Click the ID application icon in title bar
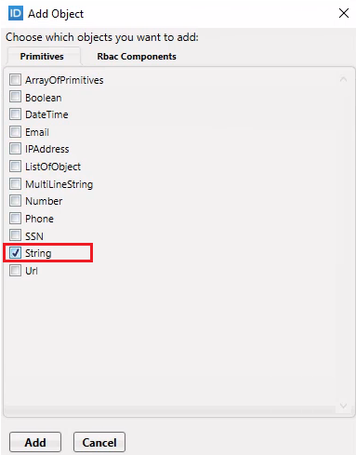The width and height of the screenshot is (356, 455). [15, 13]
